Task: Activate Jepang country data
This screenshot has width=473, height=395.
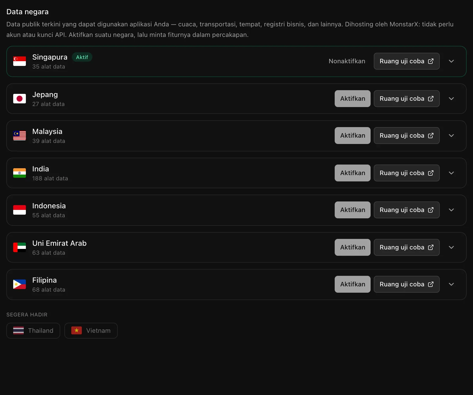Action: (x=353, y=99)
